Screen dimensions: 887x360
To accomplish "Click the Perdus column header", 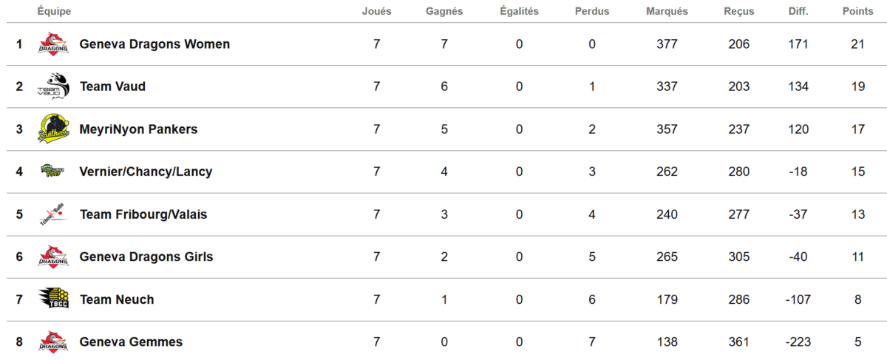I will pos(592,11).
